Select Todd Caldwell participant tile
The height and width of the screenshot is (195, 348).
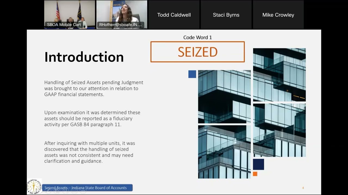[174, 15]
